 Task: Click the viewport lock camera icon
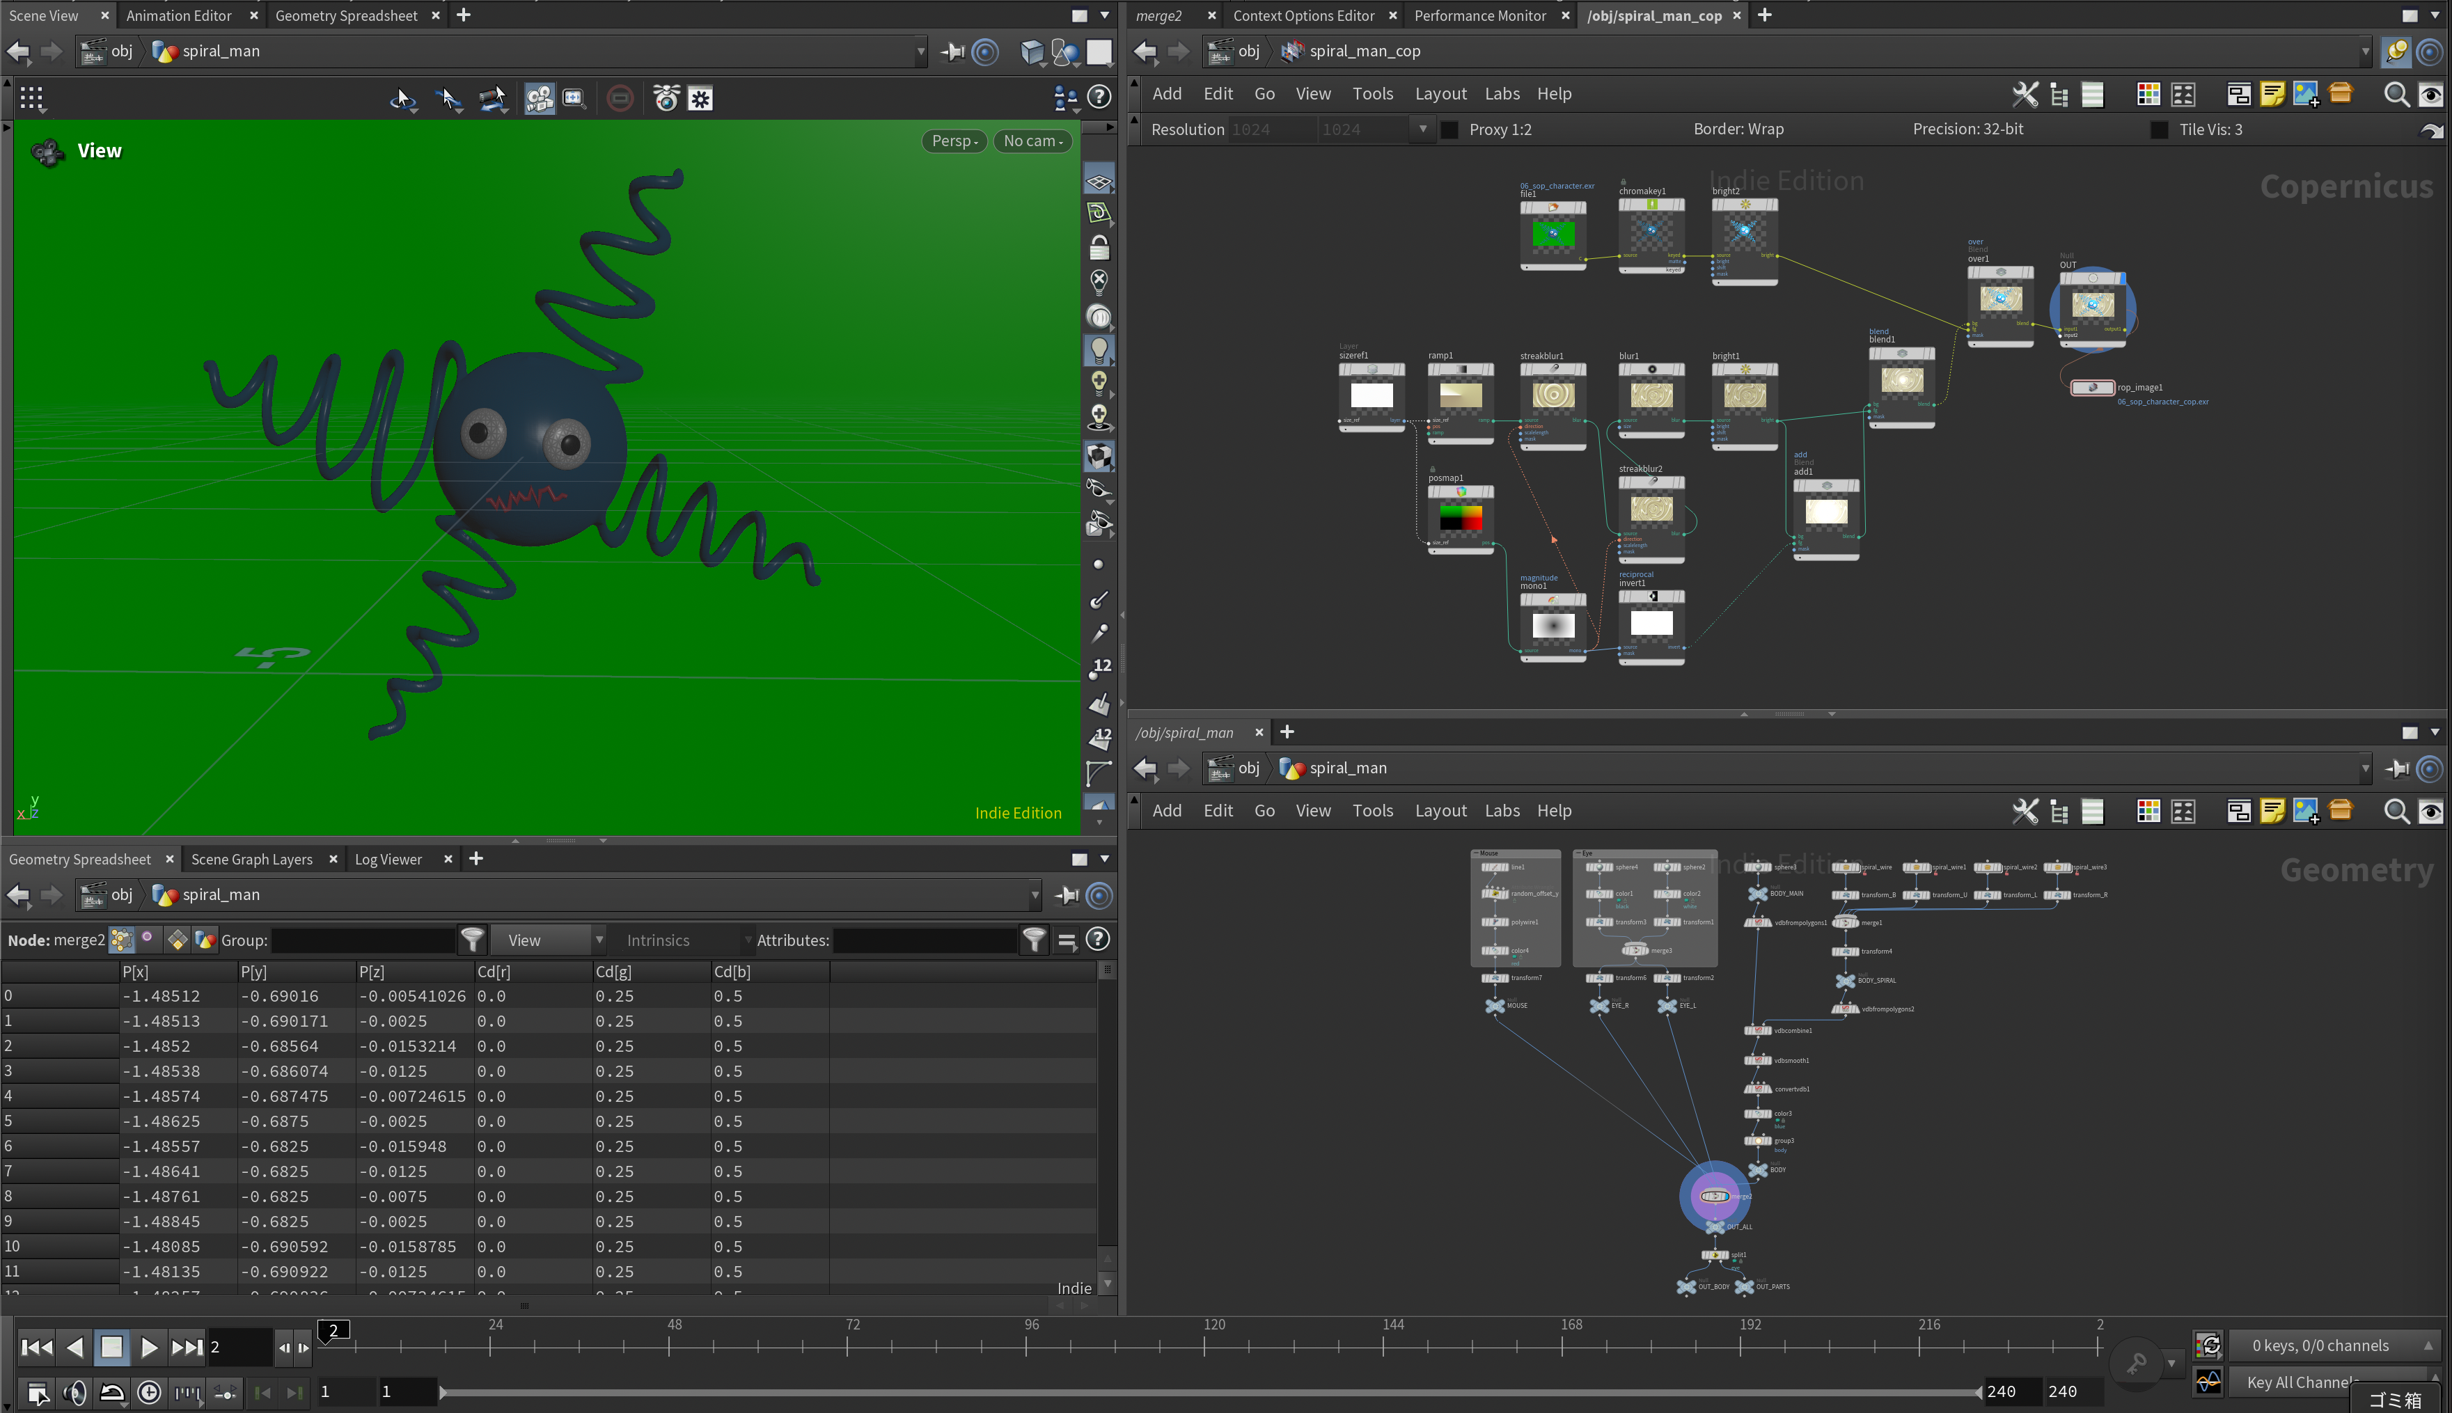[1099, 248]
